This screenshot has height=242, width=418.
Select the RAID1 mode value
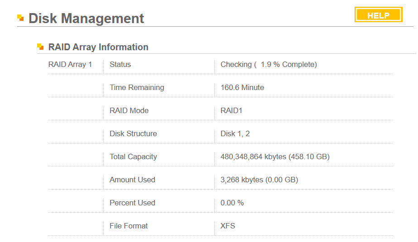coord(231,110)
